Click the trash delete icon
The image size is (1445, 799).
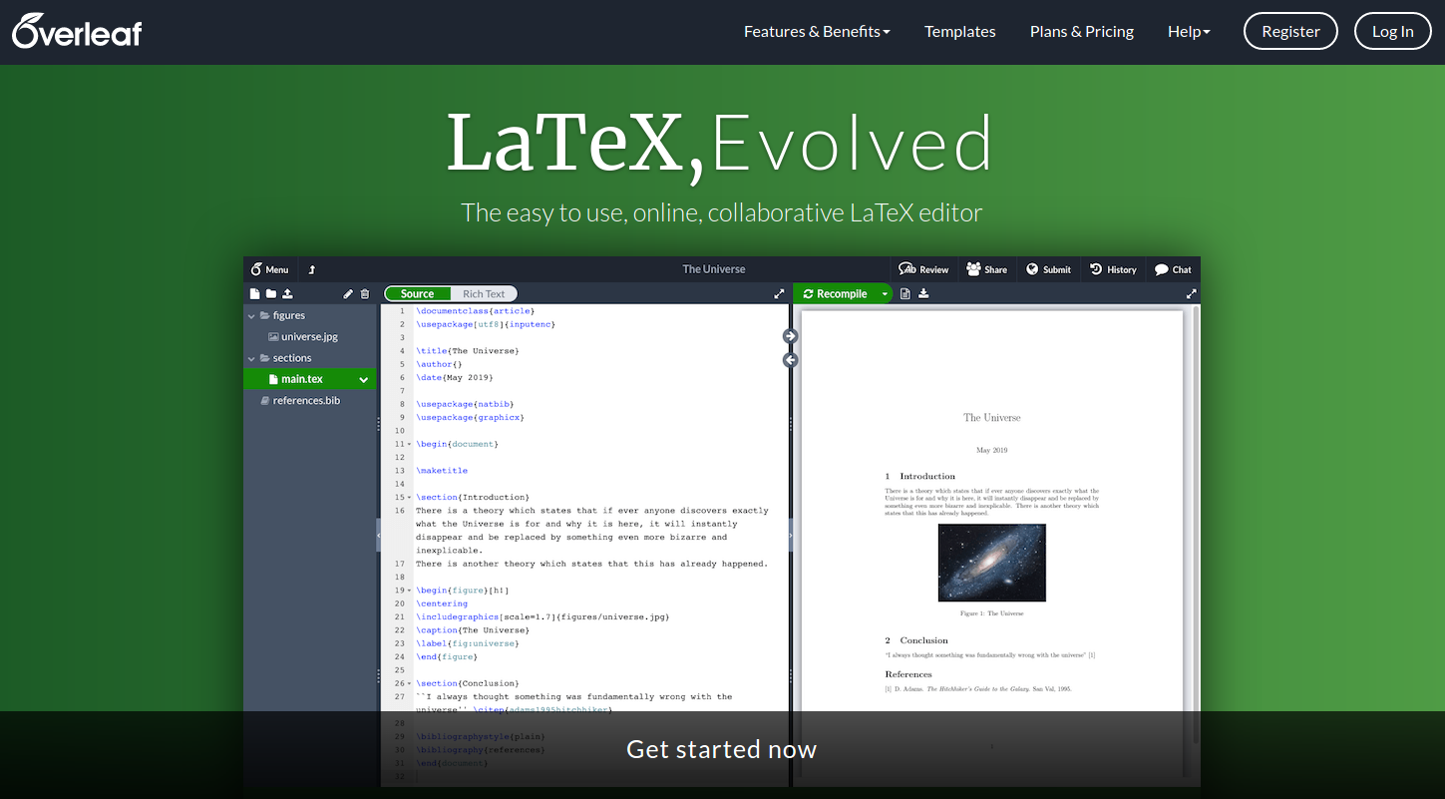tap(364, 293)
